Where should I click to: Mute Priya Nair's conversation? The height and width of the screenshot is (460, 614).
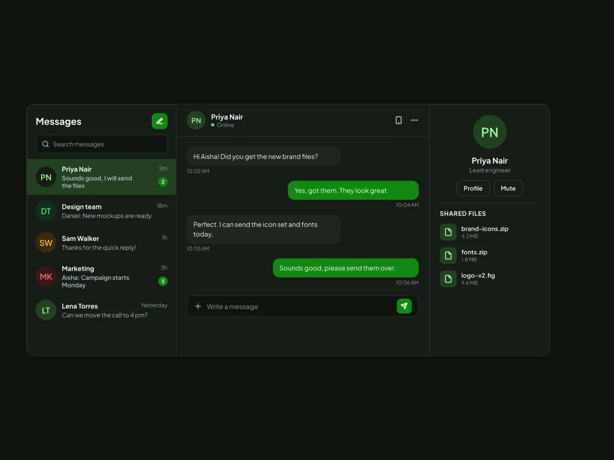(x=508, y=188)
